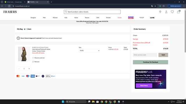Decrease quantity with minus button
This screenshot has width=186, height=104.
pyautogui.click(x=19, y=69)
